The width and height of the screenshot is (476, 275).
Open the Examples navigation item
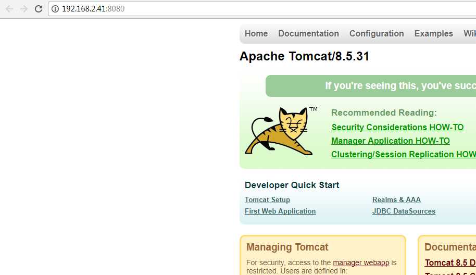click(433, 33)
